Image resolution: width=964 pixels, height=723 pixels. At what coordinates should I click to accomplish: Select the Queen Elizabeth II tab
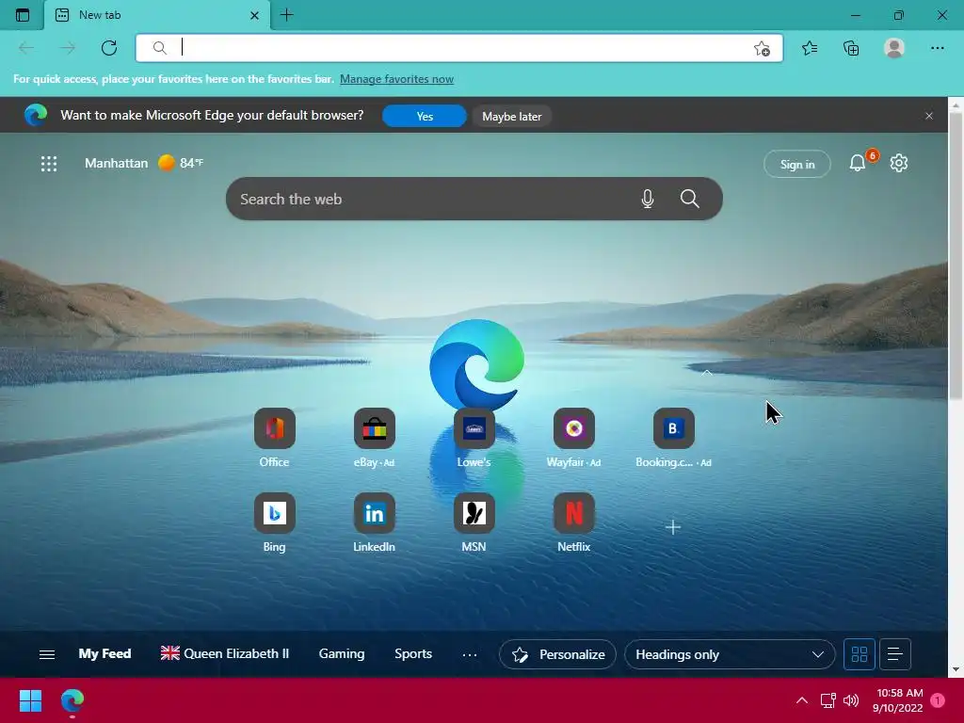pyautogui.click(x=224, y=653)
